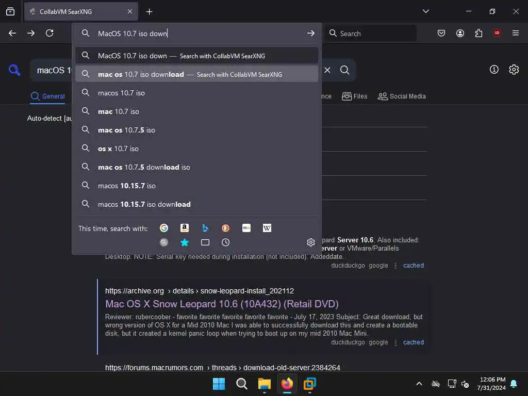
Task: Open cached link for Snow Leopard result
Action: pos(414,342)
